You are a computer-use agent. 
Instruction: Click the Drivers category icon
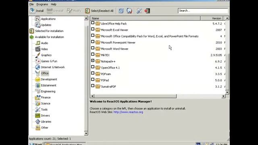point(38,116)
